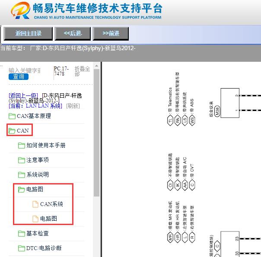The height and width of the screenshot is (257, 261).
Task: Open the 系统说明 folder icon
Action: 22,175
